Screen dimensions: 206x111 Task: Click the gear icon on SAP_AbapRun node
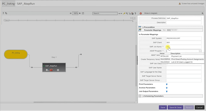click(58, 70)
